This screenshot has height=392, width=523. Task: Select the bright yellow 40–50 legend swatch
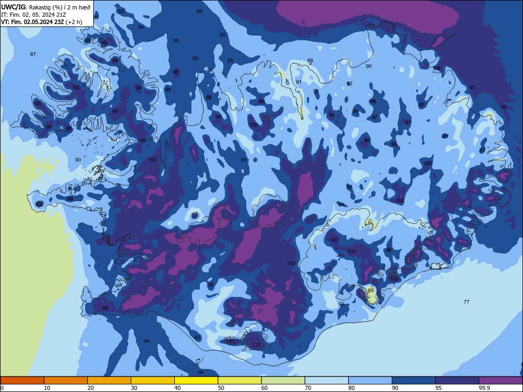(196, 381)
